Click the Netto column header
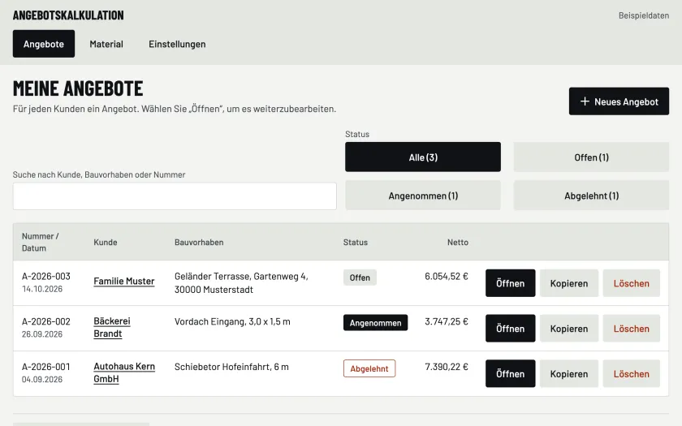Image resolution: width=682 pixels, height=426 pixels. pyautogui.click(x=458, y=242)
